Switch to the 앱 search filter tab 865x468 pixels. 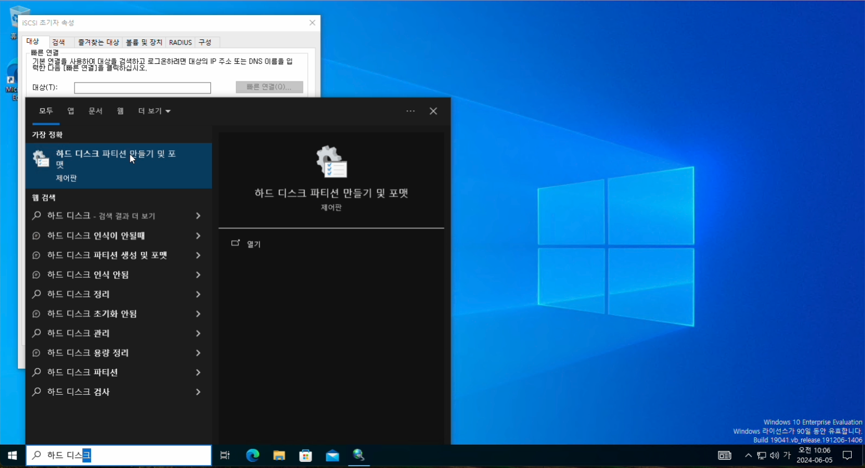[71, 111]
